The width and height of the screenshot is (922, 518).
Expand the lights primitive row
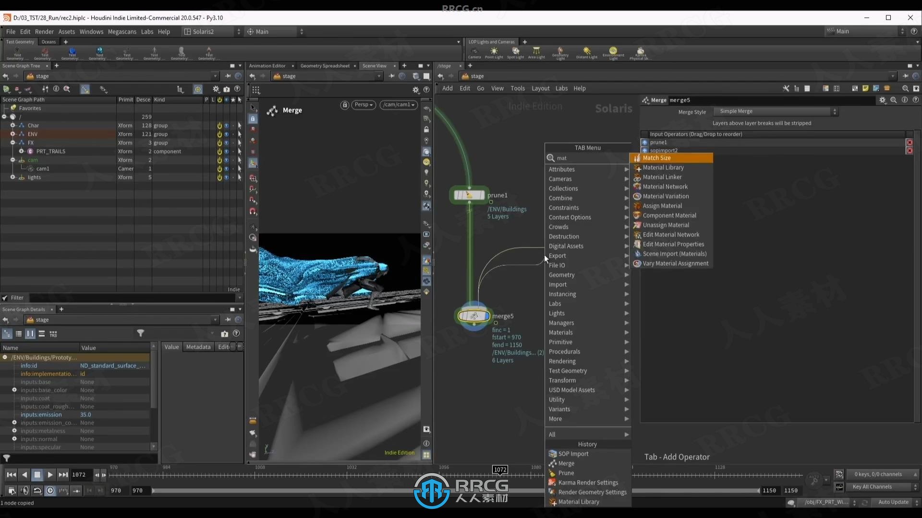click(x=13, y=177)
